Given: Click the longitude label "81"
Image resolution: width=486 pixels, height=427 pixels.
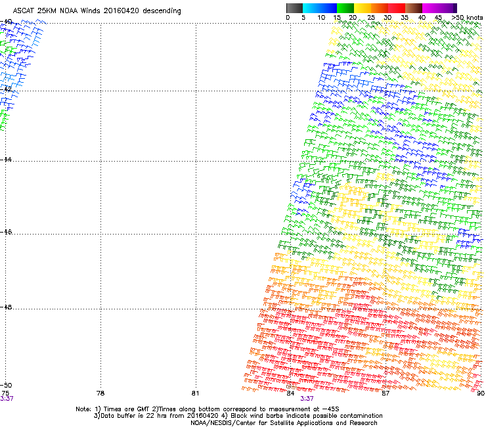Looking at the screenshot, I should coord(195,393).
